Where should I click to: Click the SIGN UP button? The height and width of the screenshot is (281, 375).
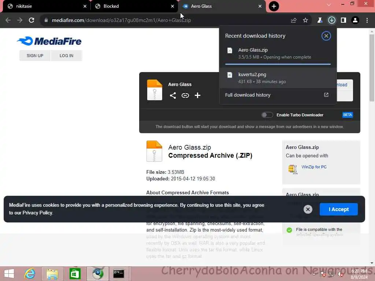tap(35, 56)
